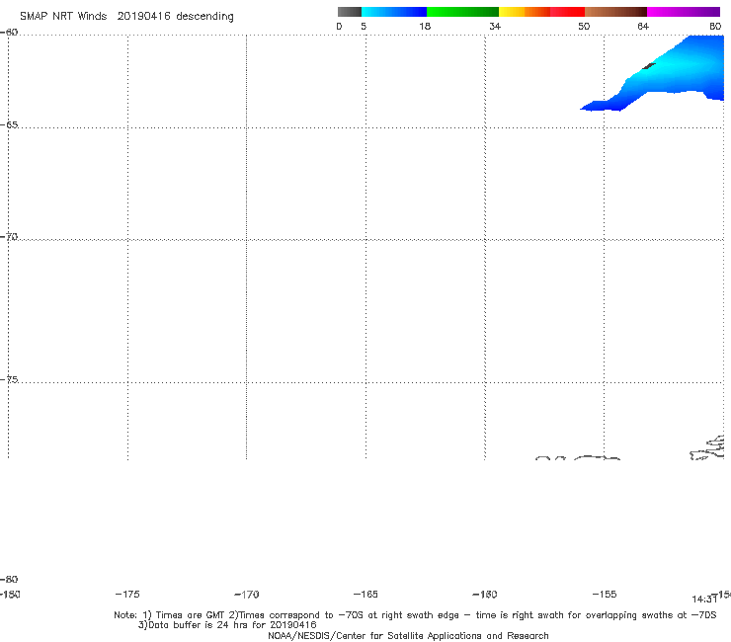Click the -75 latitude axis label
The height and width of the screenshot is (642, 731).
(9, 379)
